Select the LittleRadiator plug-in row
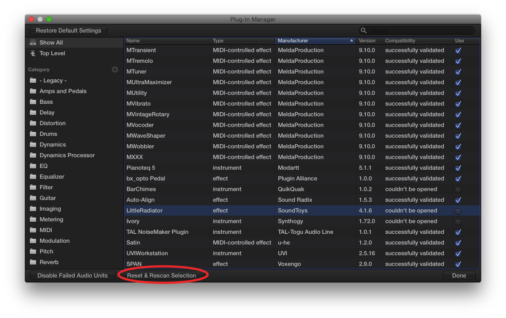The width and height of the screenshot is (506, 318). [x=302, y=211]
